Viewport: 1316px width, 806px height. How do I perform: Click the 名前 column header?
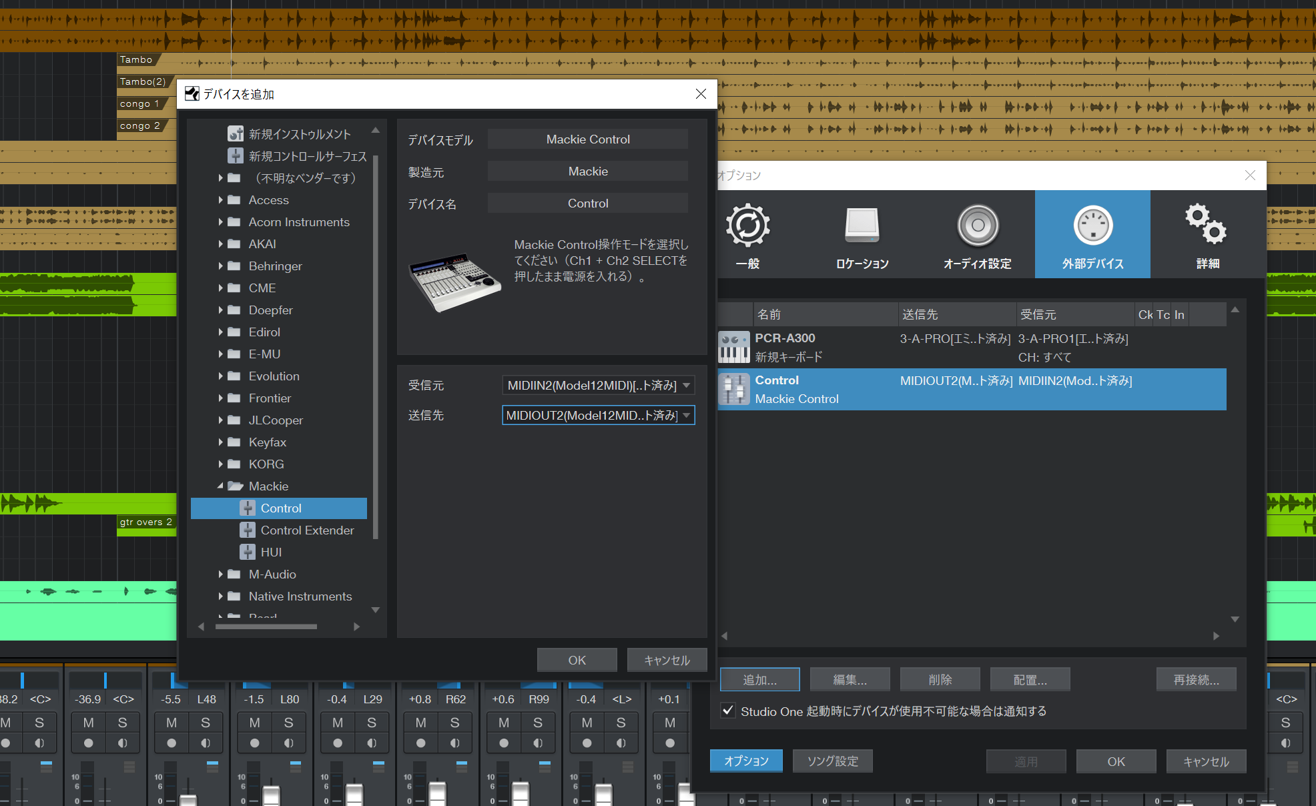click(x=826, y=314)
